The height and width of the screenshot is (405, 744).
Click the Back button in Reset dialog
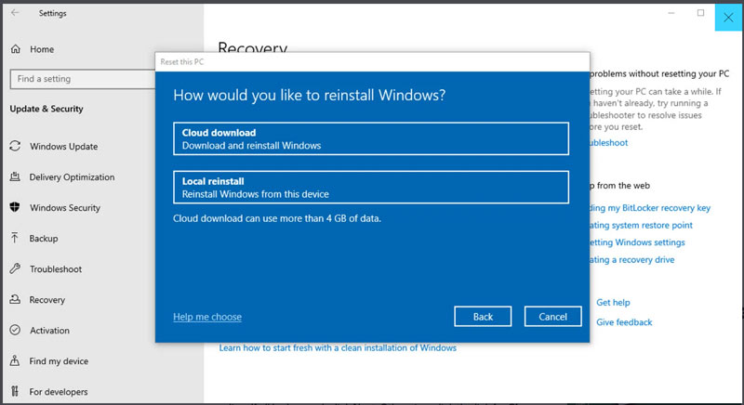[x=483, y=317]
